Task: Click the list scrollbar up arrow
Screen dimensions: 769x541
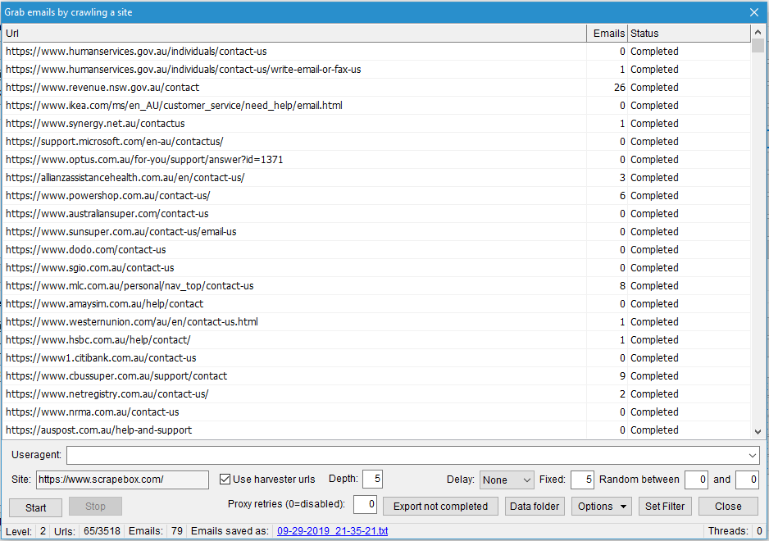Action: tap(758, 32)
